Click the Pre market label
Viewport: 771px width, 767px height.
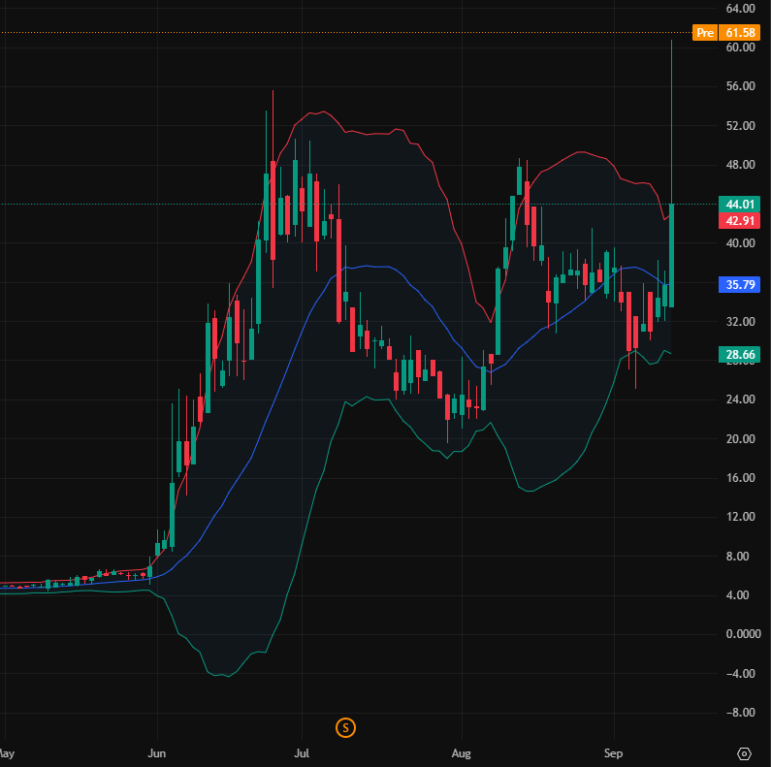pos(705,32)
